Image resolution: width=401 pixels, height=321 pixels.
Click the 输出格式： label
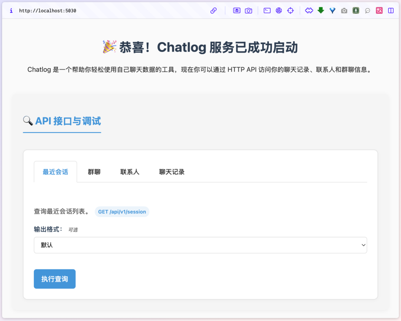click(x=48, y=229)
